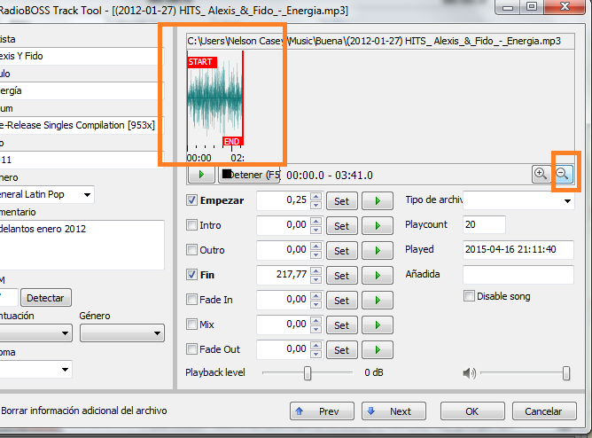Click the zoom in magnifier icon
Screen dimensions: 592x438
(540, 175)
